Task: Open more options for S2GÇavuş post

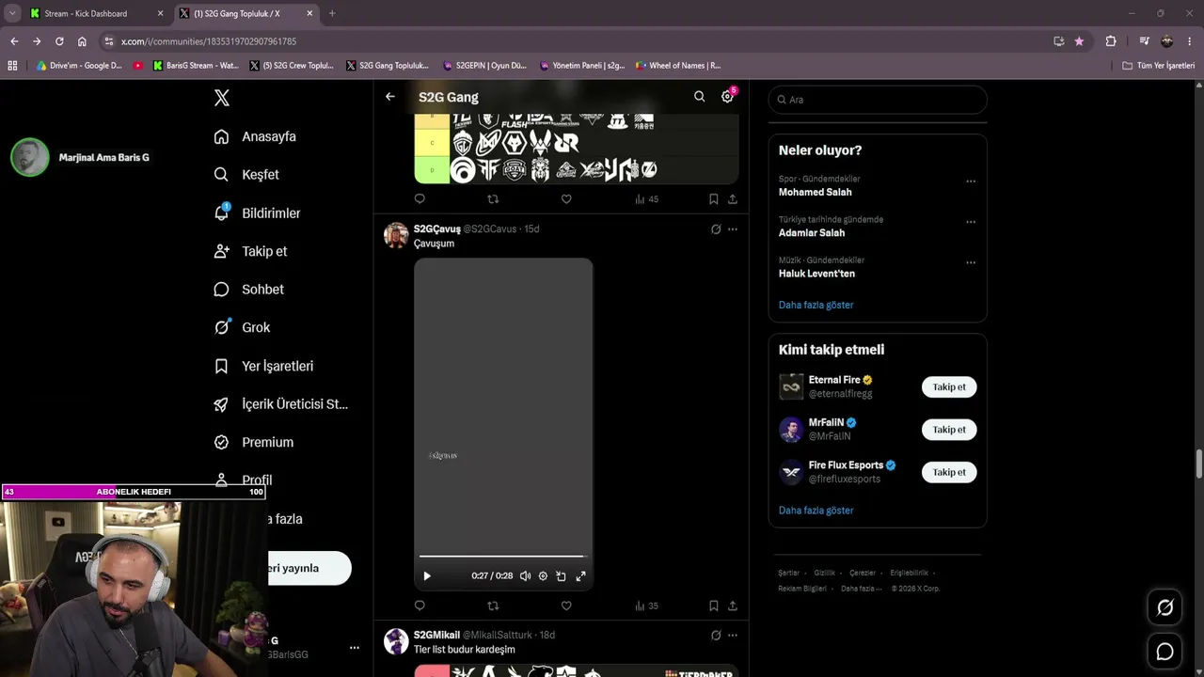Action: (x=733, y=229)
